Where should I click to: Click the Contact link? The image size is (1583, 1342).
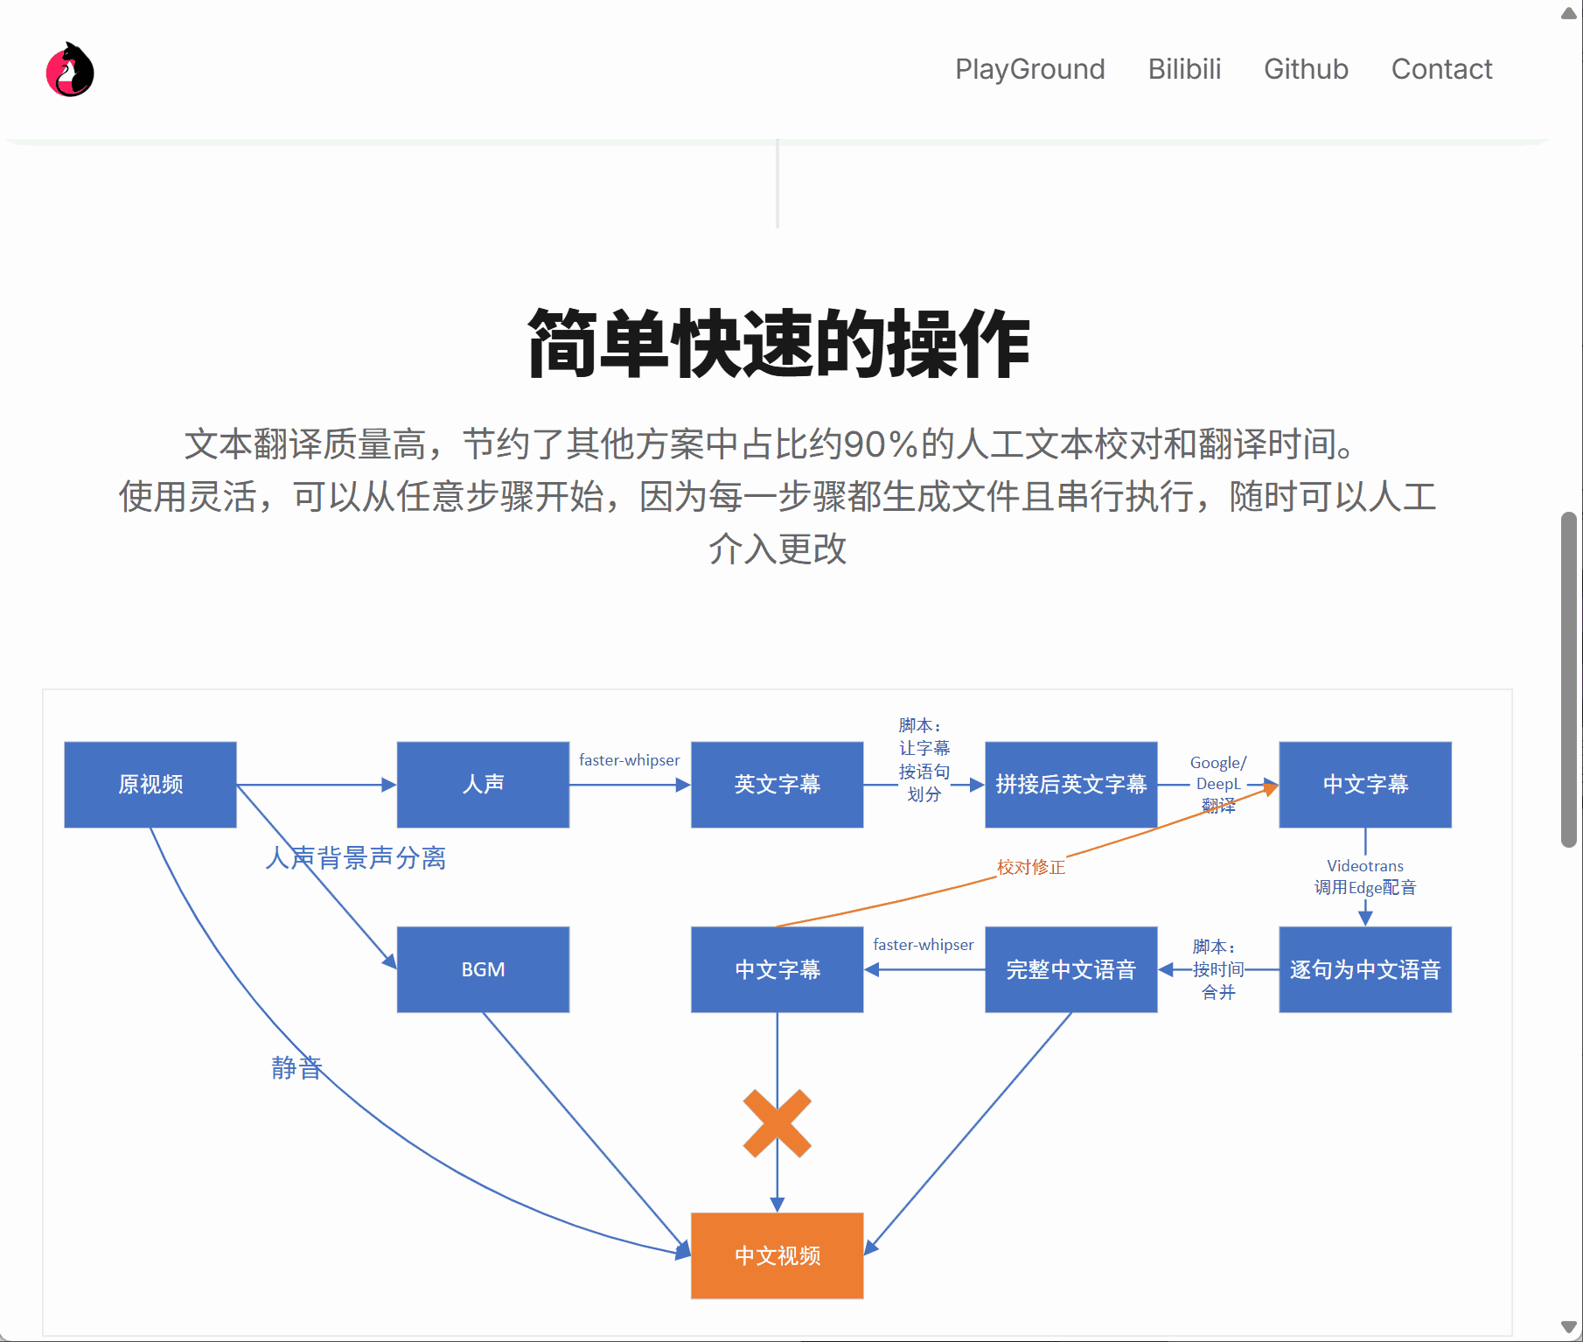(x=1441, y=69)
